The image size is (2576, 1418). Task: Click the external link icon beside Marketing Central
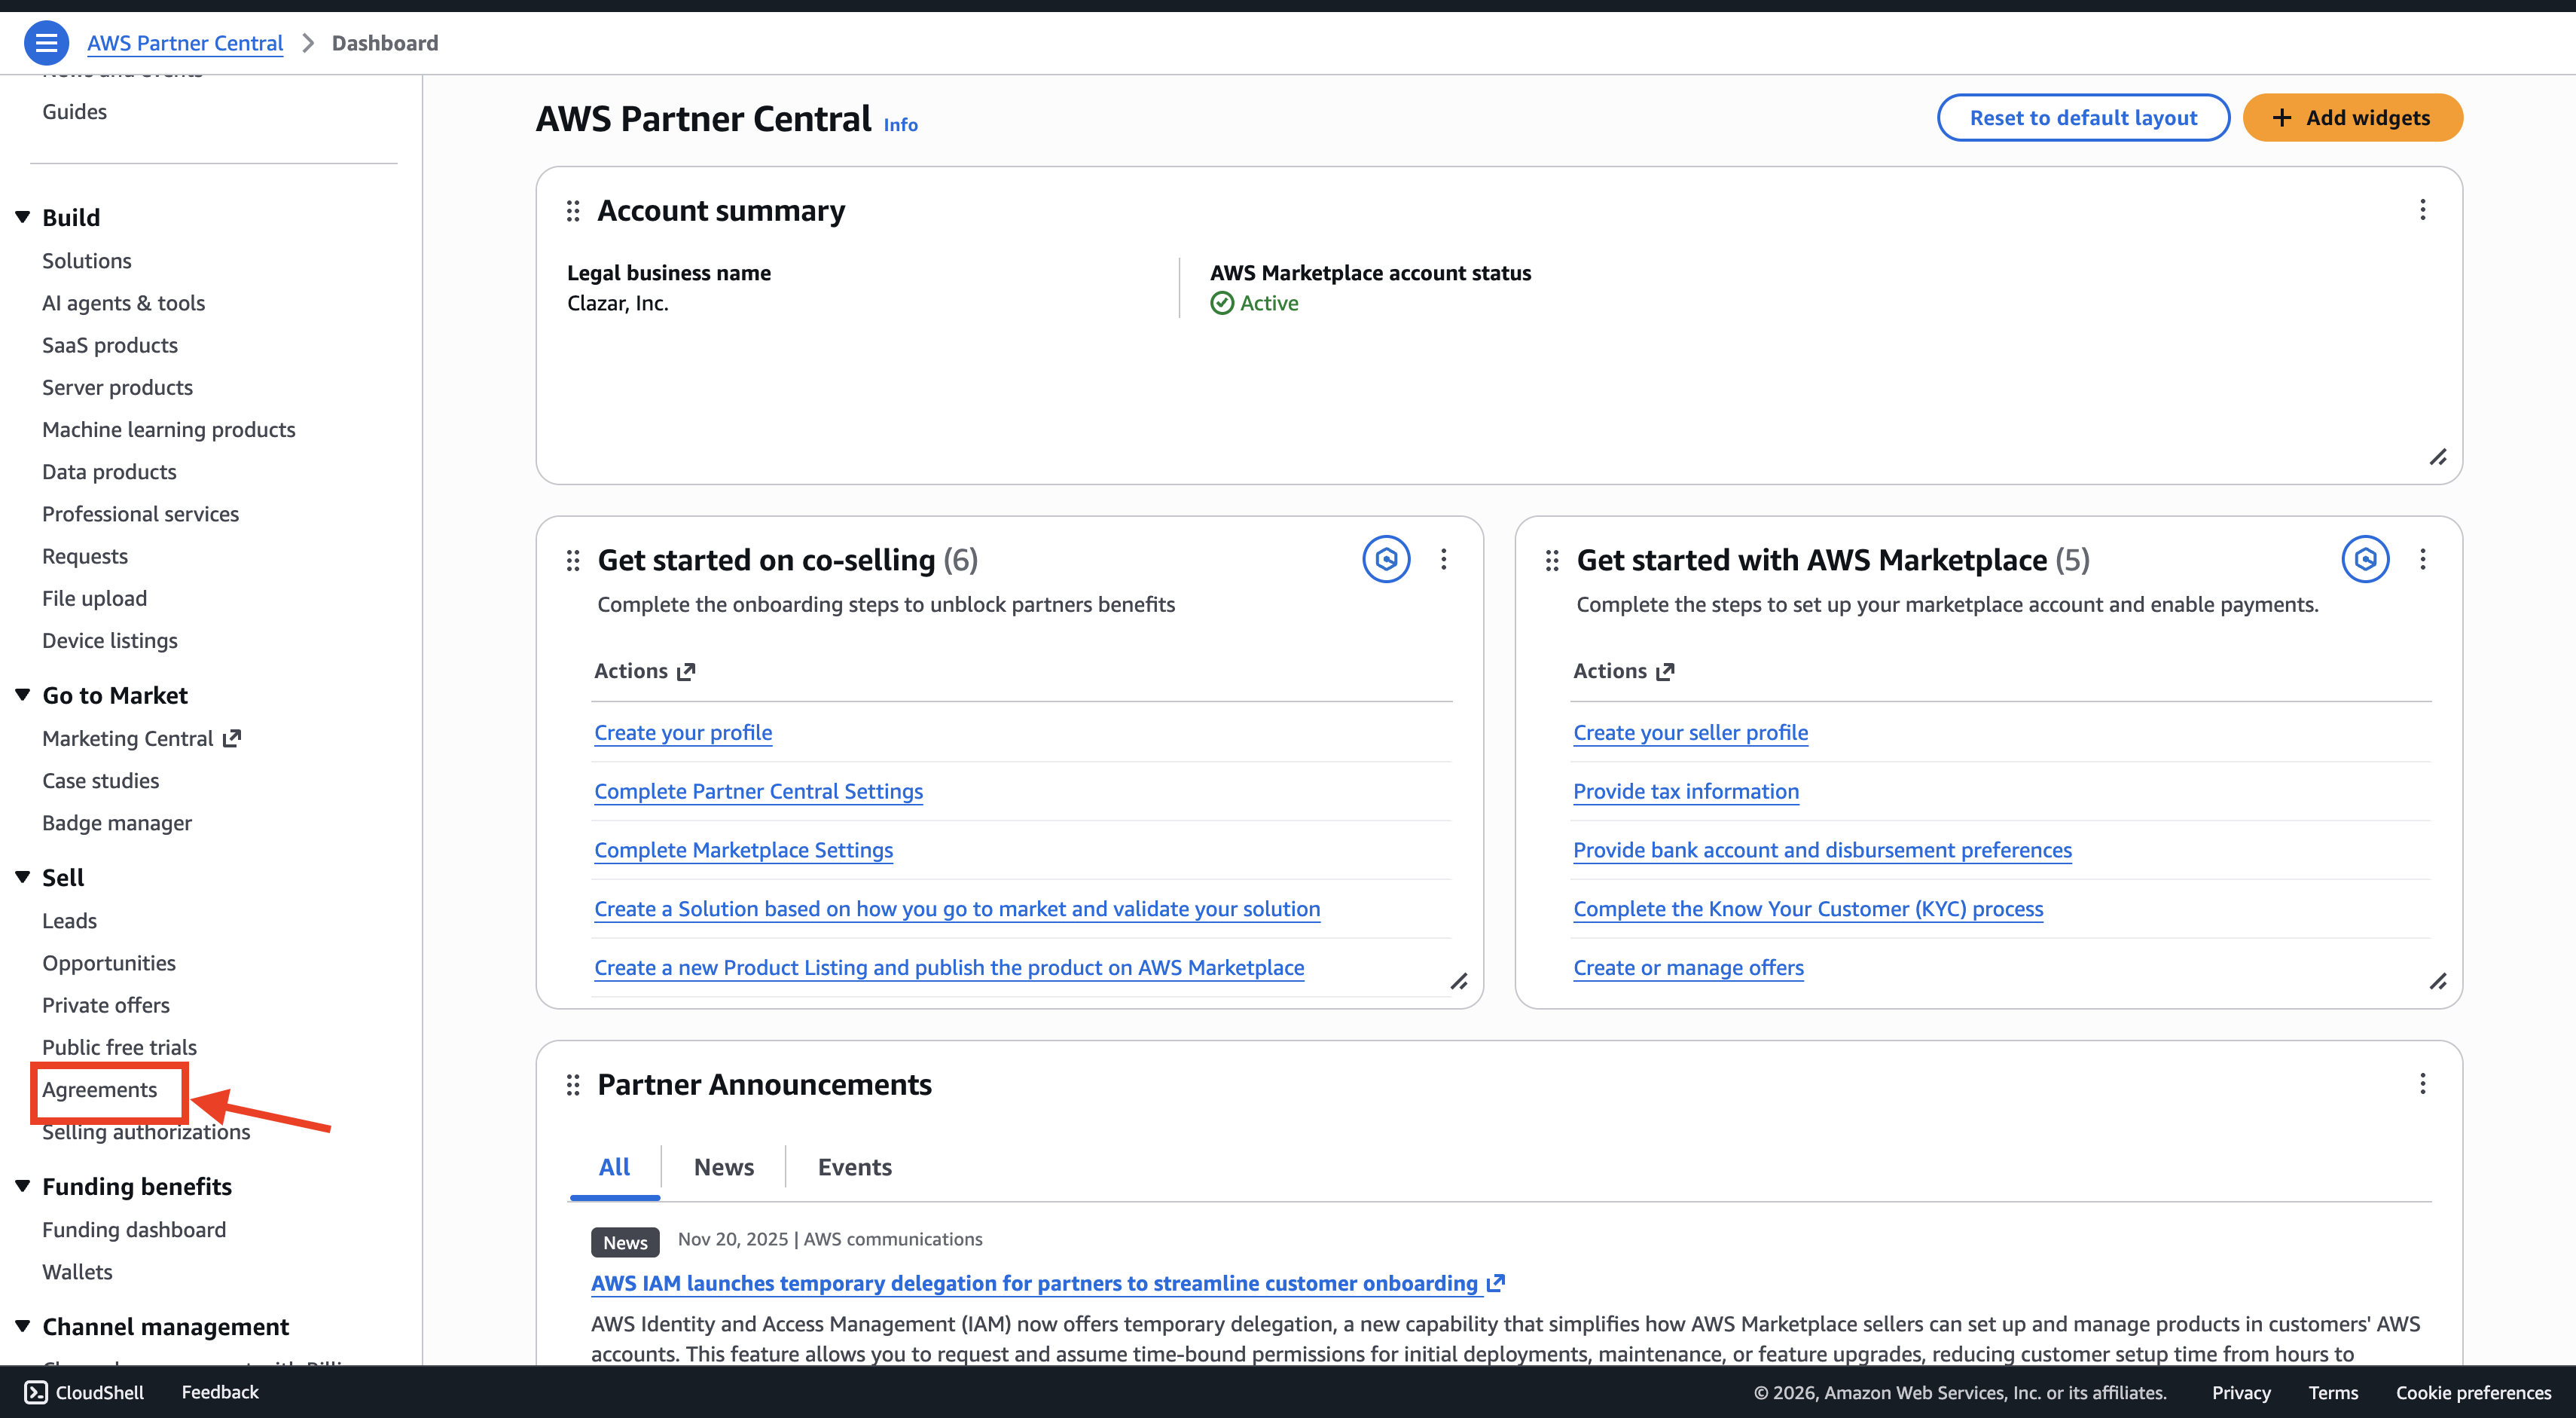coord(232,738)
